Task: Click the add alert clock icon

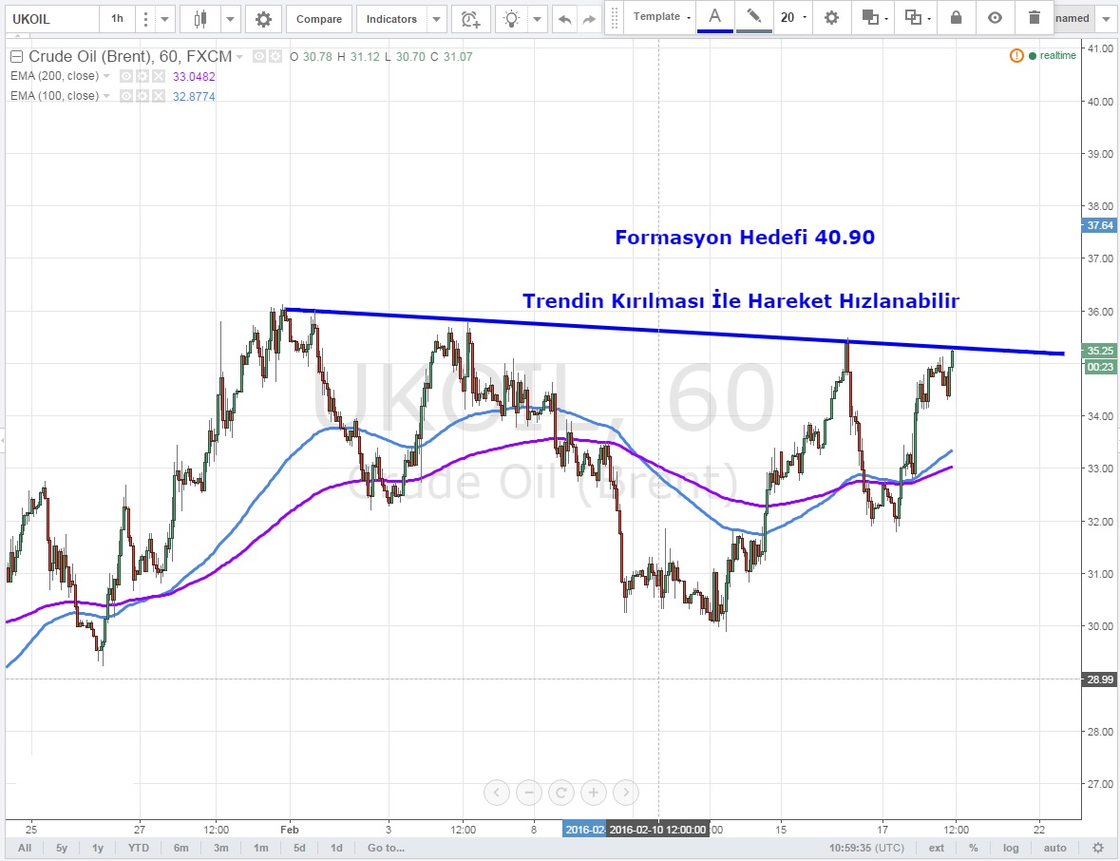Action: 469,19
